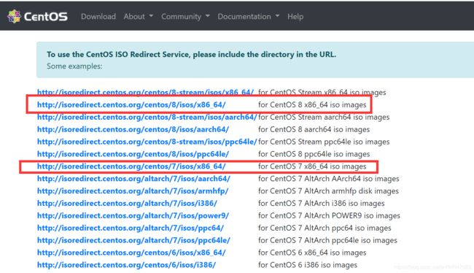Click text 'for CentOS Stream aarch64 iso images'

point(324,117)
